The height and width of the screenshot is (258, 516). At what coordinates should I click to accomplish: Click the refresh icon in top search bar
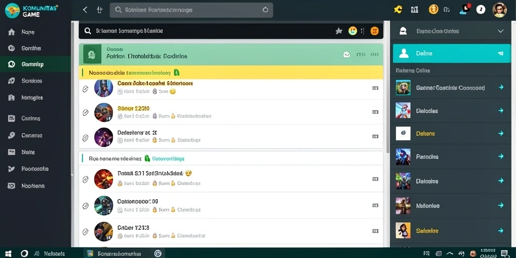(x=265, y=10)
